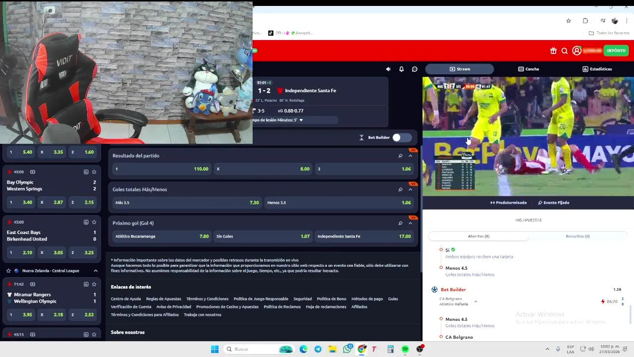Open the Todos los favoritos bookmarks folder
The image size is (634, 357).
tap(609, 33)
